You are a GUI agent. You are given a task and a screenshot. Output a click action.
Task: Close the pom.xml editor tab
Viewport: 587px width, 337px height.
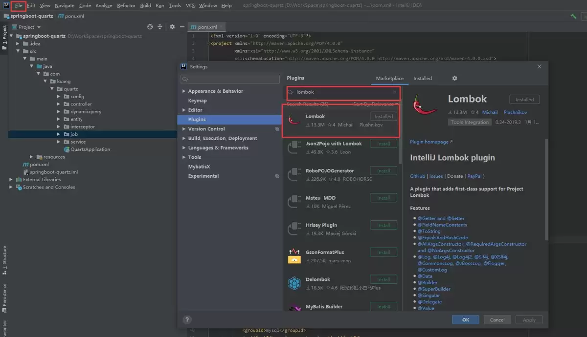pyautogui.click(x=222, y=27)
